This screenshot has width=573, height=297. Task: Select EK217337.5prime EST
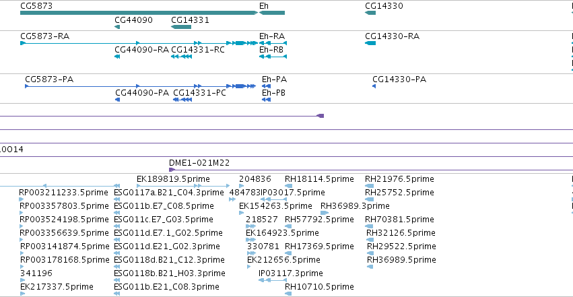coord(23,294)
